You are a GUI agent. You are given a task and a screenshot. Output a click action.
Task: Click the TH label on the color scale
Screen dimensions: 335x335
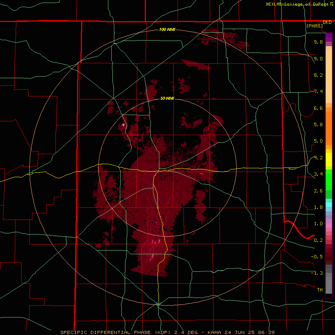pos(320,290)
